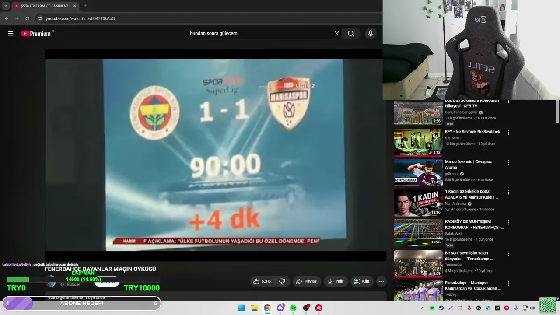Open 'Bir seni sevmişim yalan dünyada' video
Screen dimensions: 560x315
click(x=469, y=255)
